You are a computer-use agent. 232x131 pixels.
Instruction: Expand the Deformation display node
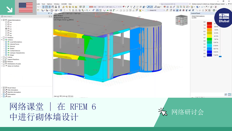(2, 94)
